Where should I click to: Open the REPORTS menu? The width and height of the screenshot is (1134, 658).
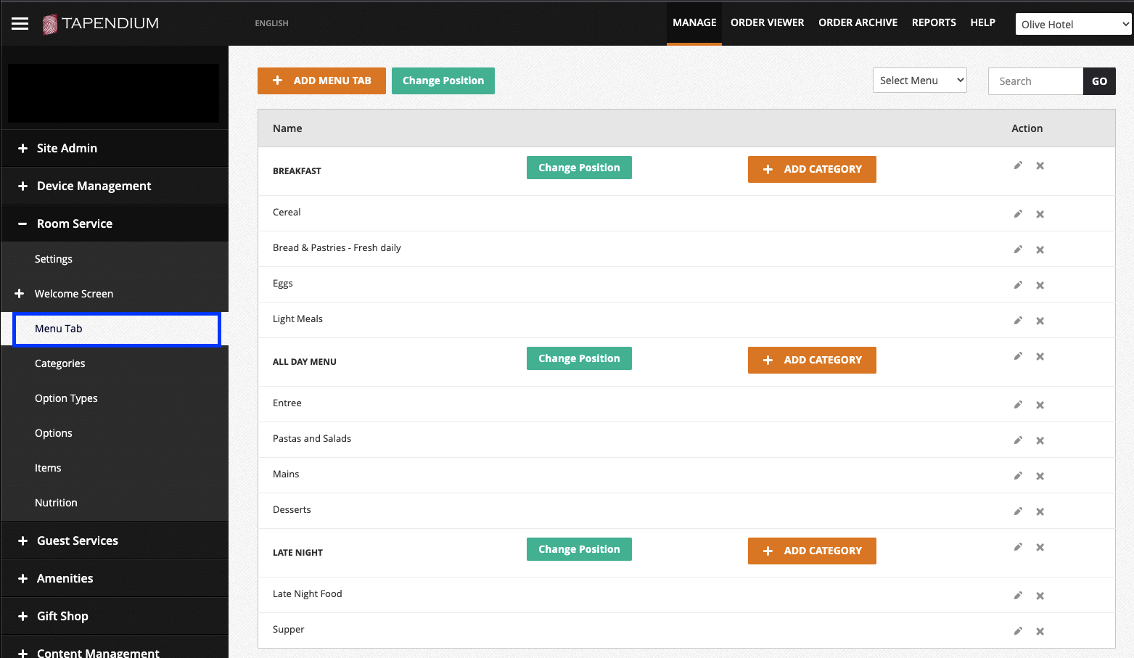coord(934,22)
